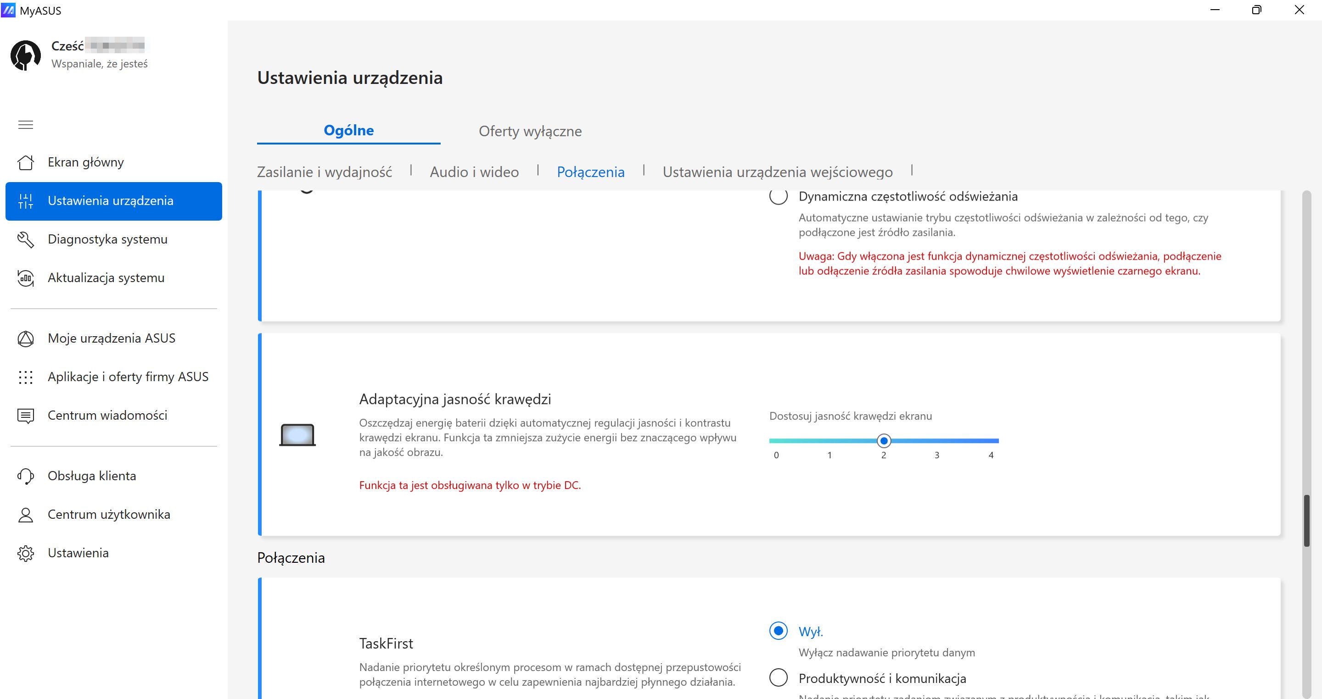
Task: Click the Połączenia section heading above TaskFirst
Action: tap(291, 558)
